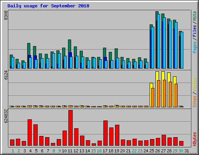This screenshot has width=199, height=155.
Task: Click the chart title 'Daily usage for September 2018'
Action: (48, 6)
